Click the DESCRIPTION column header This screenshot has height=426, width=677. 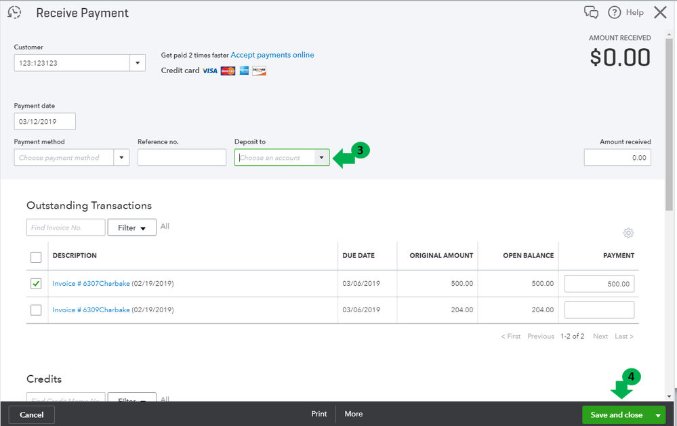(x=75, y=255)
